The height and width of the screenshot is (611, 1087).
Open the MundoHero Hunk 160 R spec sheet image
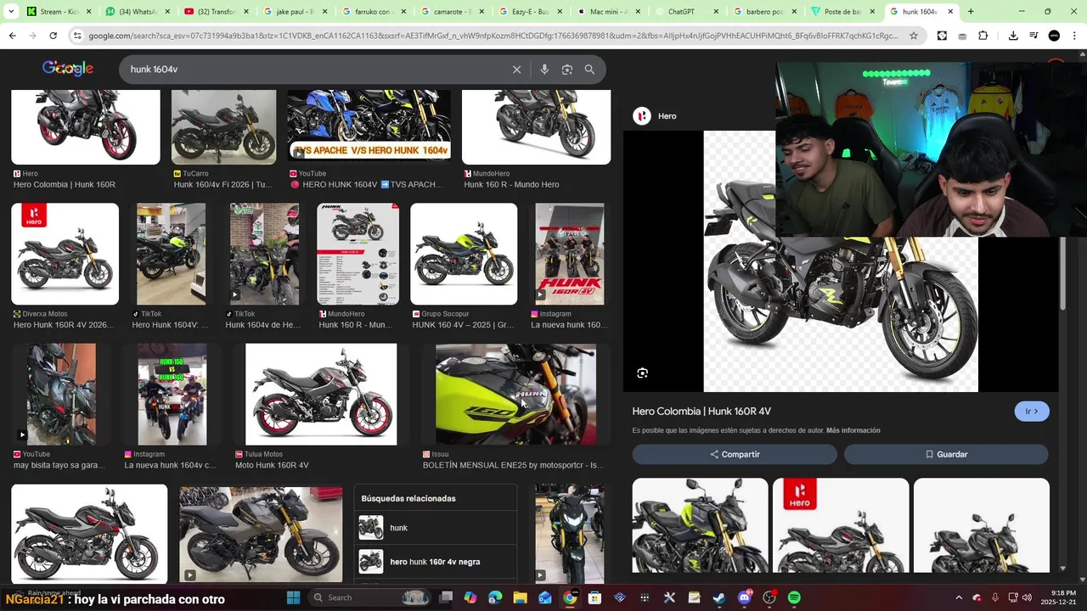358,254
